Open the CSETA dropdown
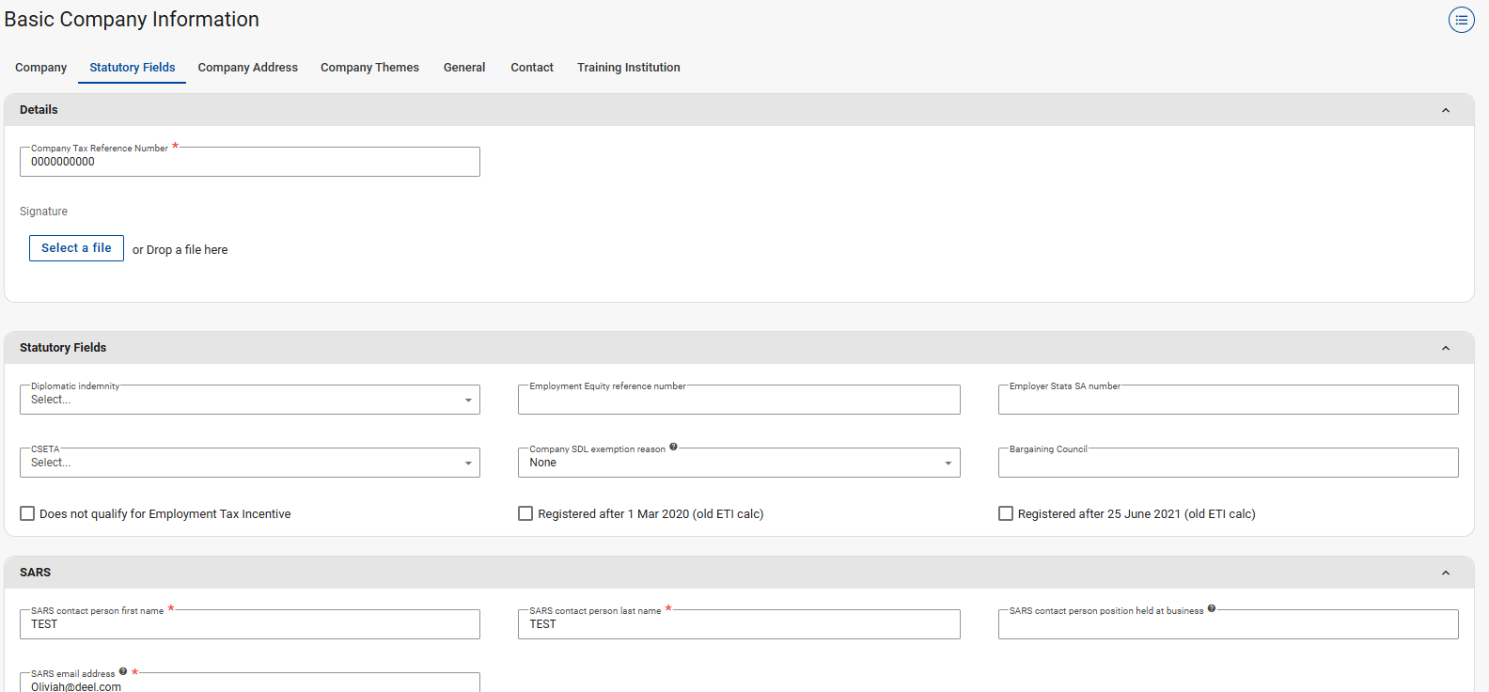 (249, 464)
